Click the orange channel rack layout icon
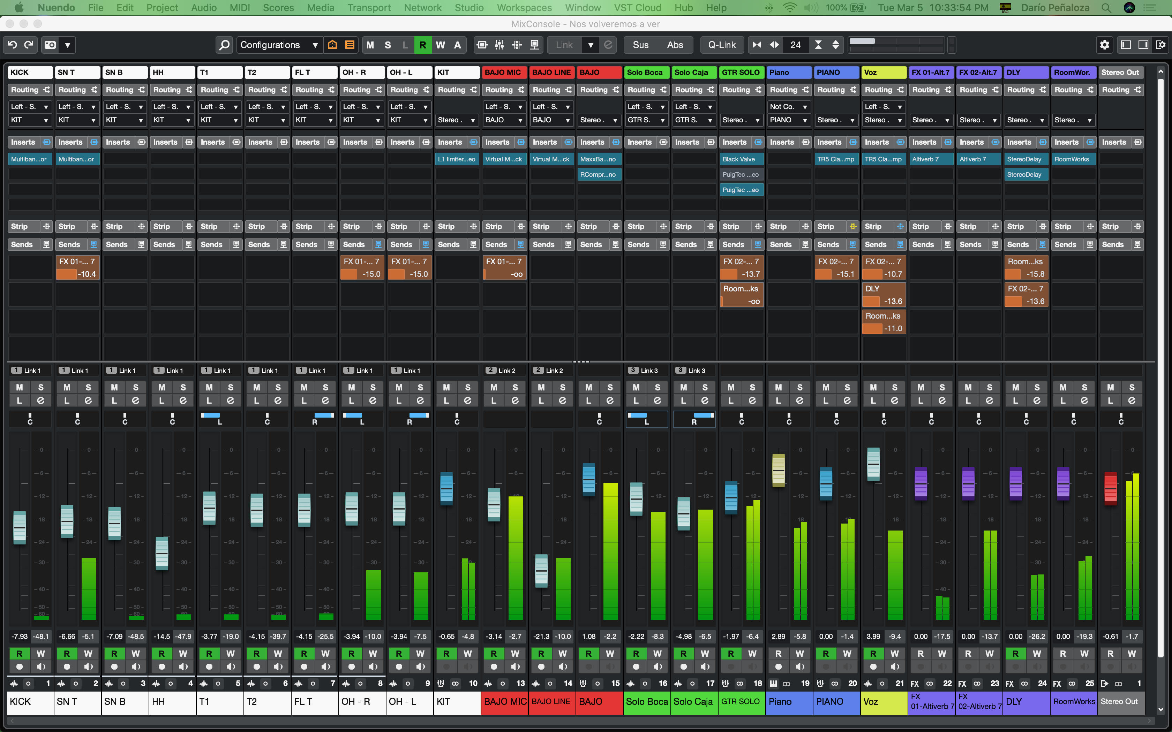Viewport: 1172px width, 732px height. (349, 45)
